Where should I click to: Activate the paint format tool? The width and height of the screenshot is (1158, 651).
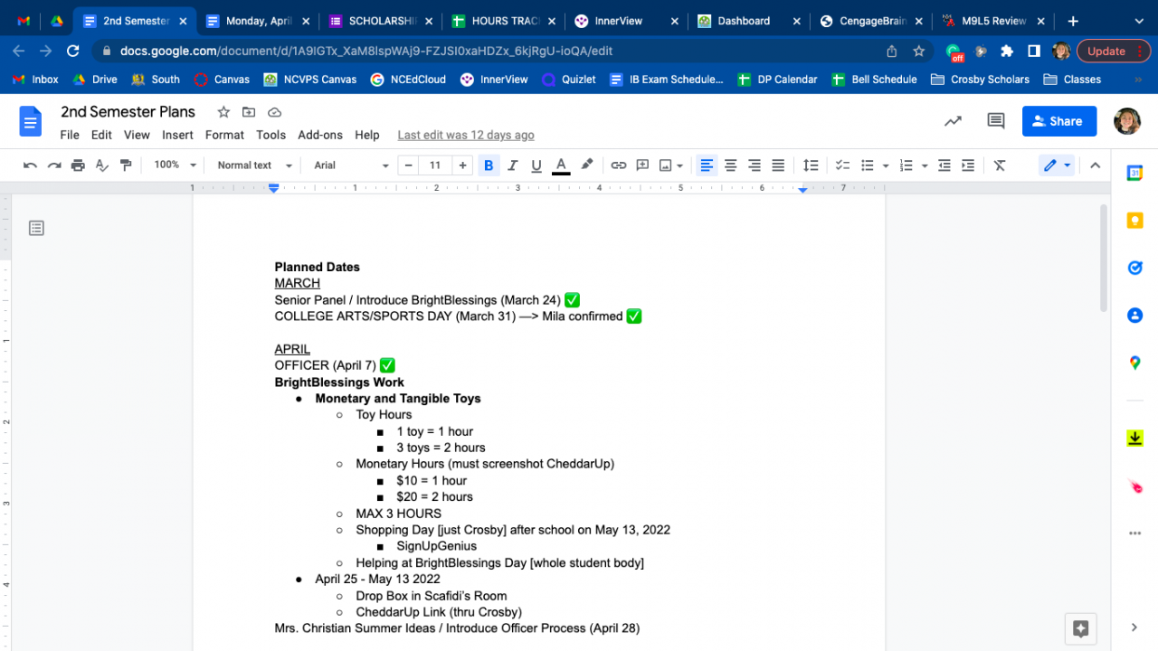(126, 165)
